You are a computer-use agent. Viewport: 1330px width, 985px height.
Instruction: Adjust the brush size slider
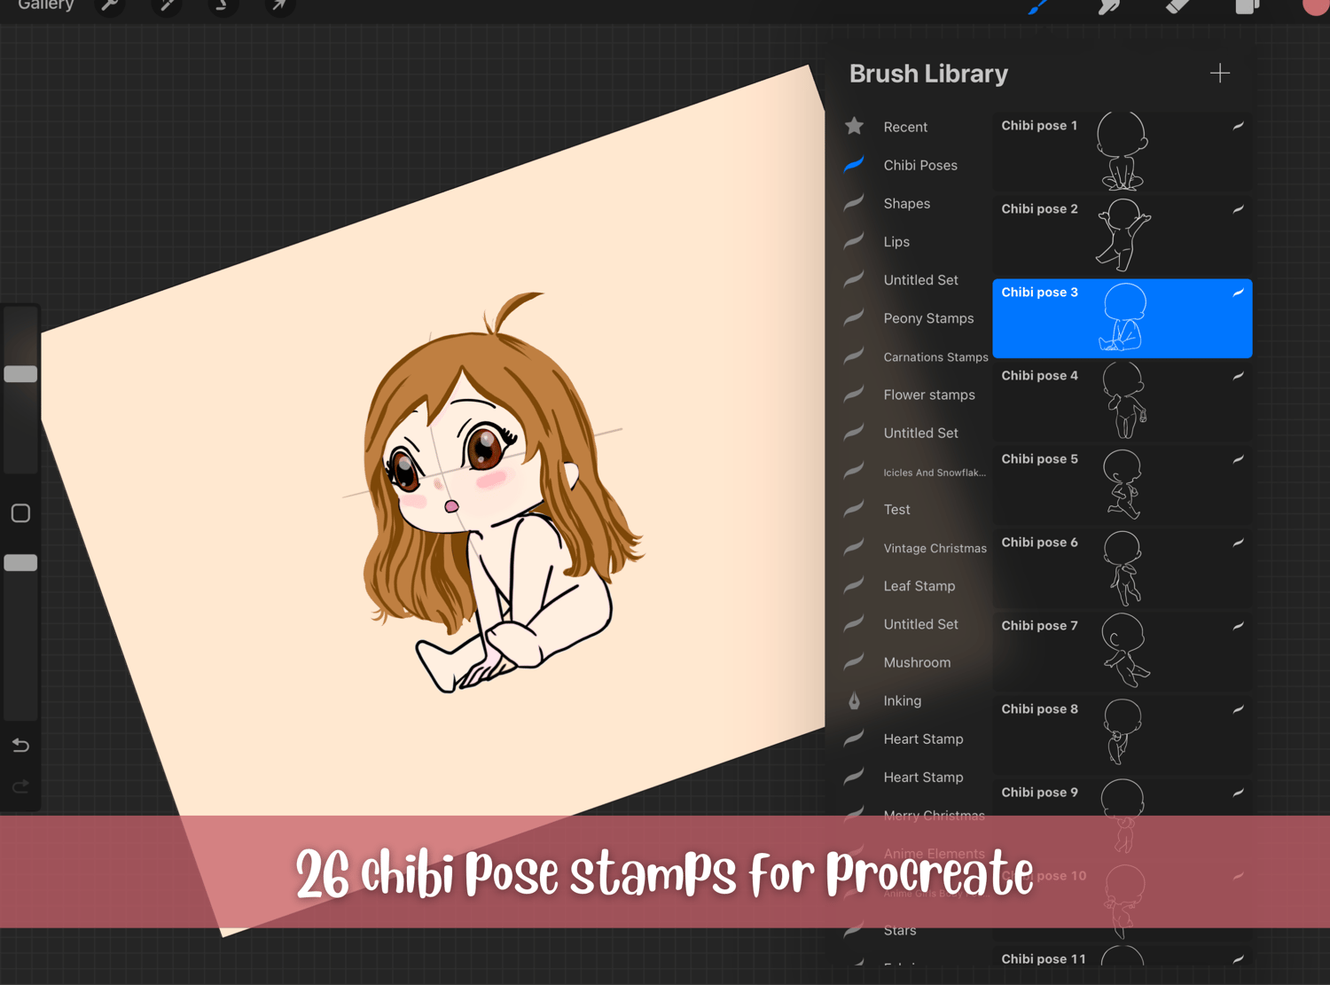pos(20,374)
